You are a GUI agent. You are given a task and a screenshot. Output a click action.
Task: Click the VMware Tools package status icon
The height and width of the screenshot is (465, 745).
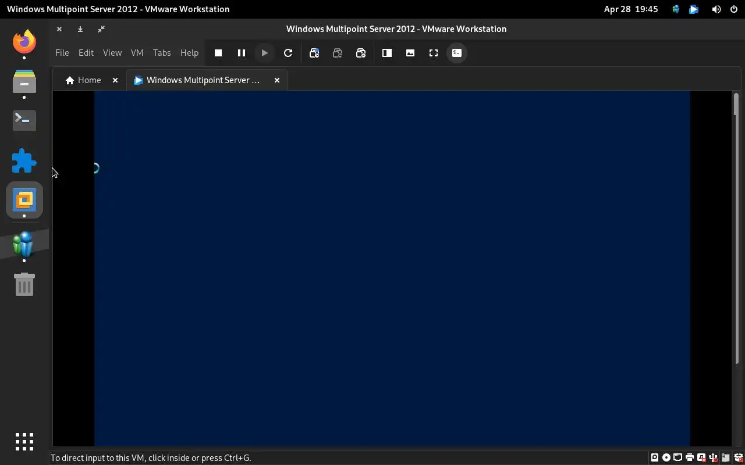[739, 457]
